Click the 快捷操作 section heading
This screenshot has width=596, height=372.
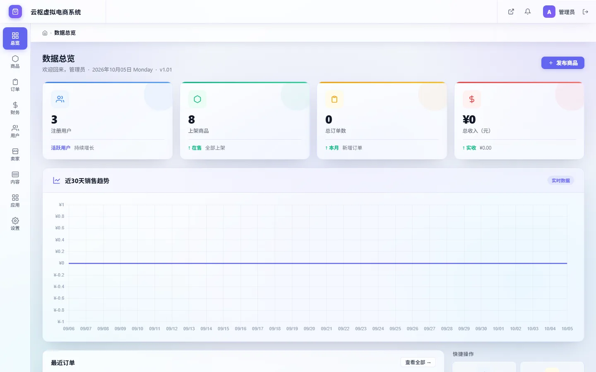463,354
